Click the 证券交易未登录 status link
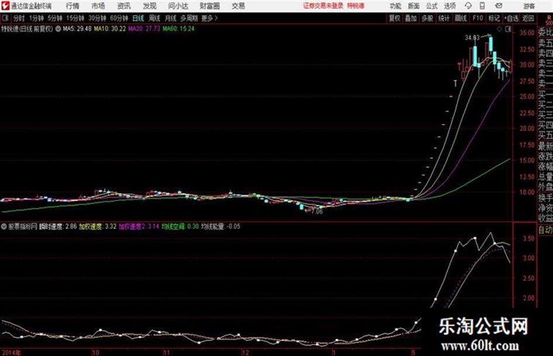553x356 pixels. click(323, 6)
